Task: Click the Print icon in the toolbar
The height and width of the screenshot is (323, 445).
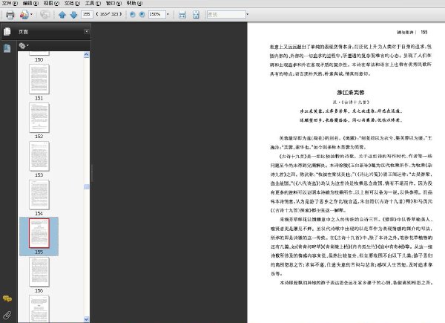Action: tap(10, 15)
